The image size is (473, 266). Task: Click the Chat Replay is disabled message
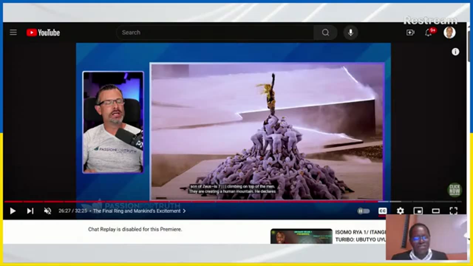click(135, 229)
